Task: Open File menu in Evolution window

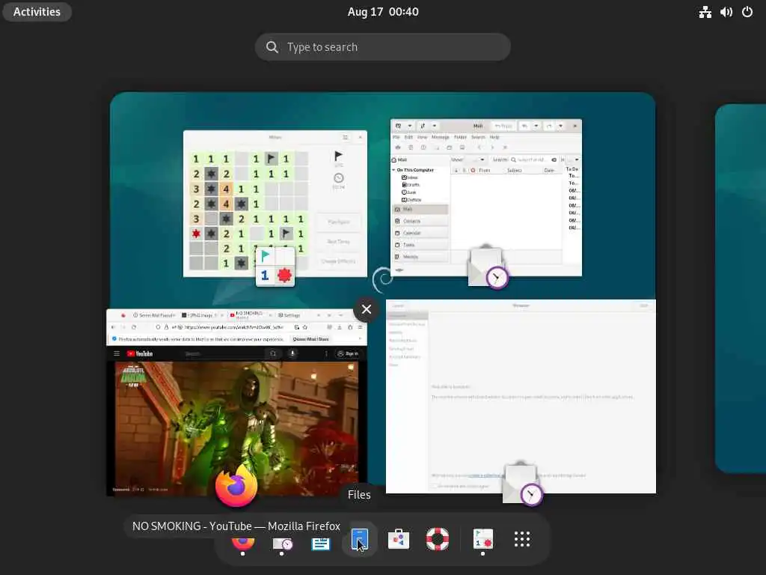Action: tap(396, 138)
